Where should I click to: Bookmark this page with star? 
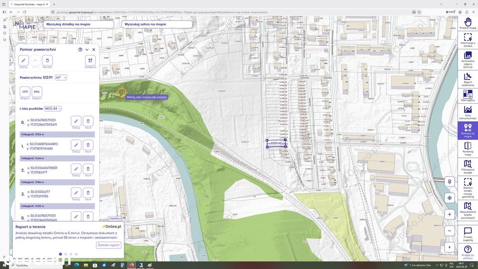(419, 12)
